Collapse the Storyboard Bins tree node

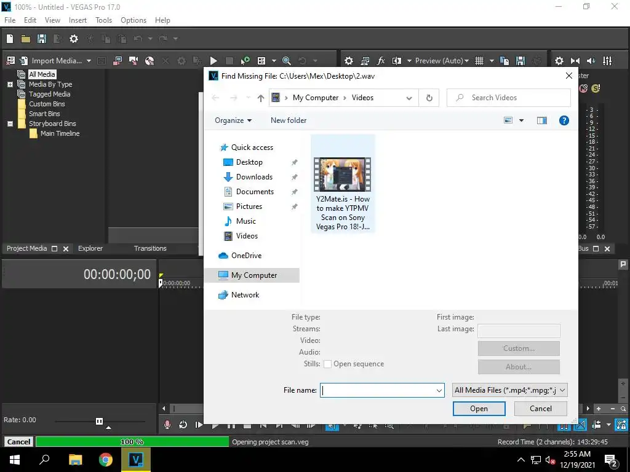[x=10, y=124]
